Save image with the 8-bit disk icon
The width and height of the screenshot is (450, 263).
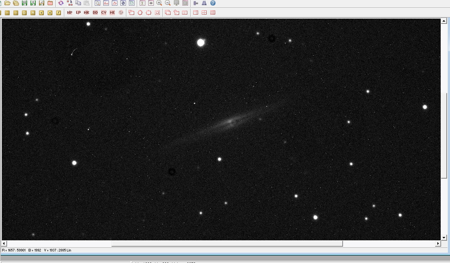33,3
